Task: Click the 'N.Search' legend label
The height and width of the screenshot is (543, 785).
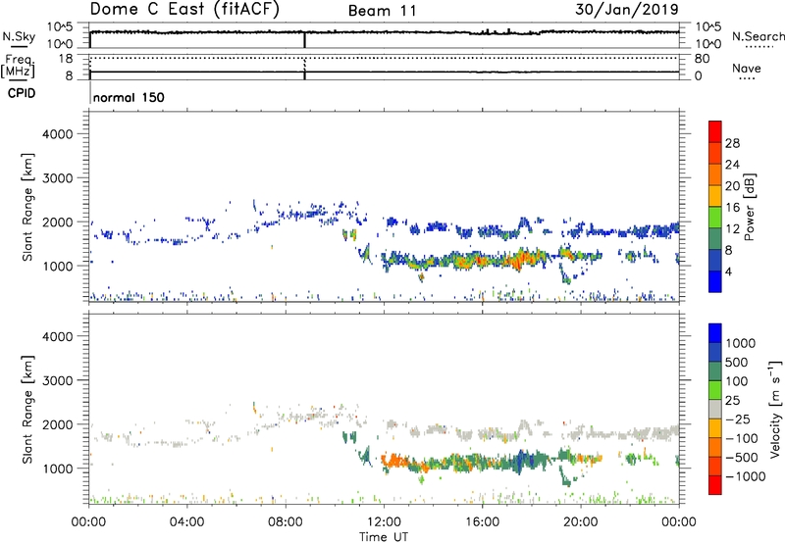Action: [758, 36]
